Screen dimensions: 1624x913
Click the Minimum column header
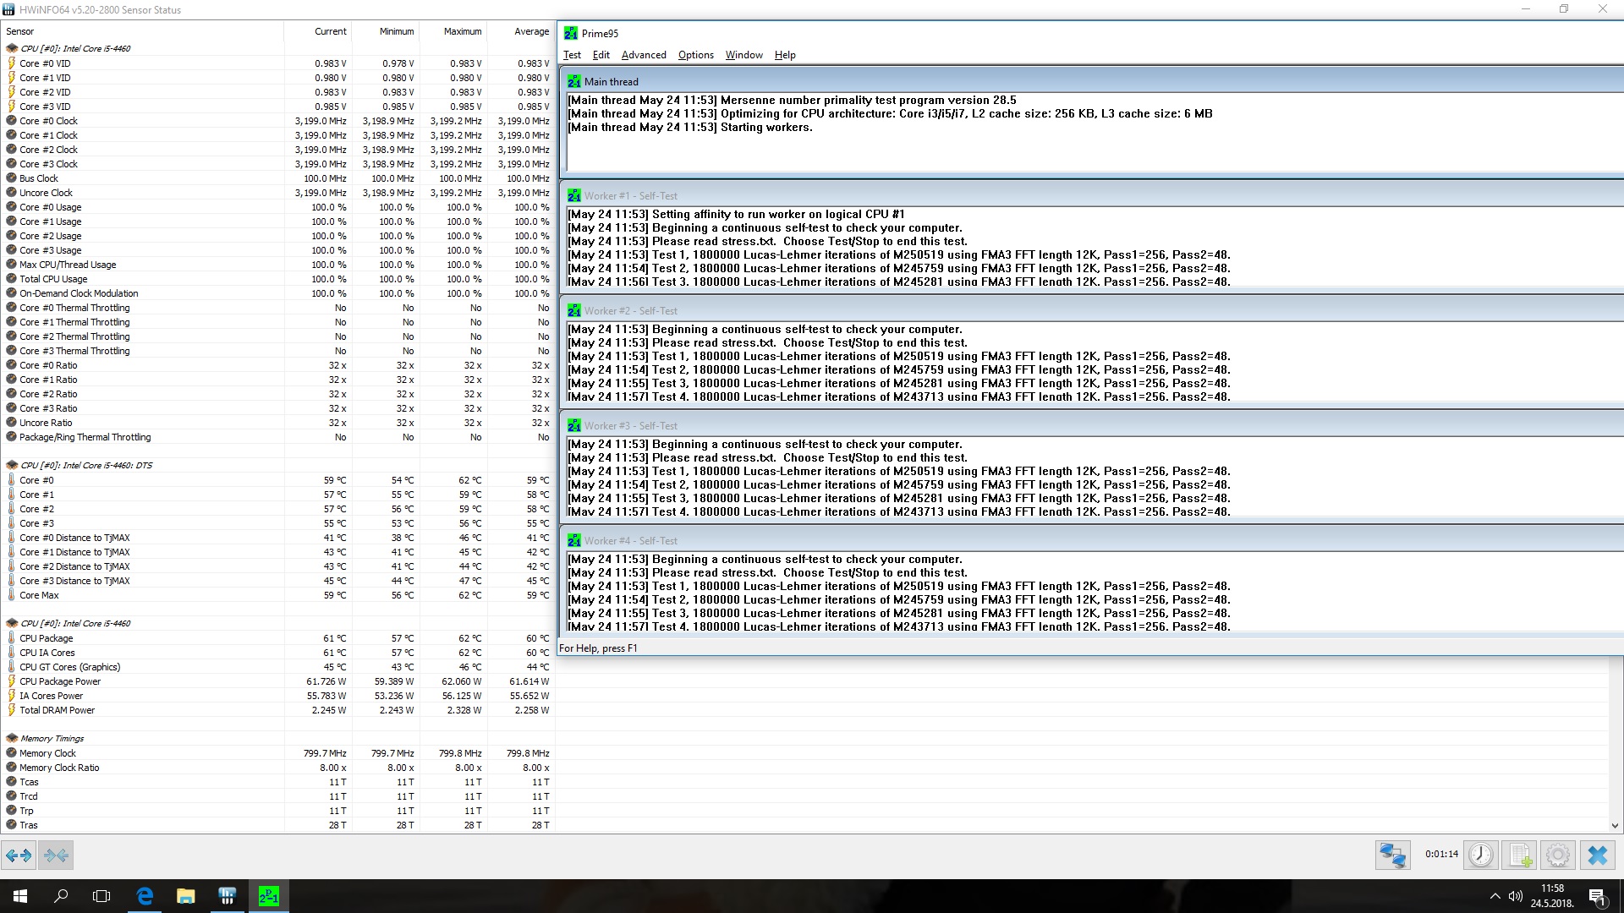[386, 31]
